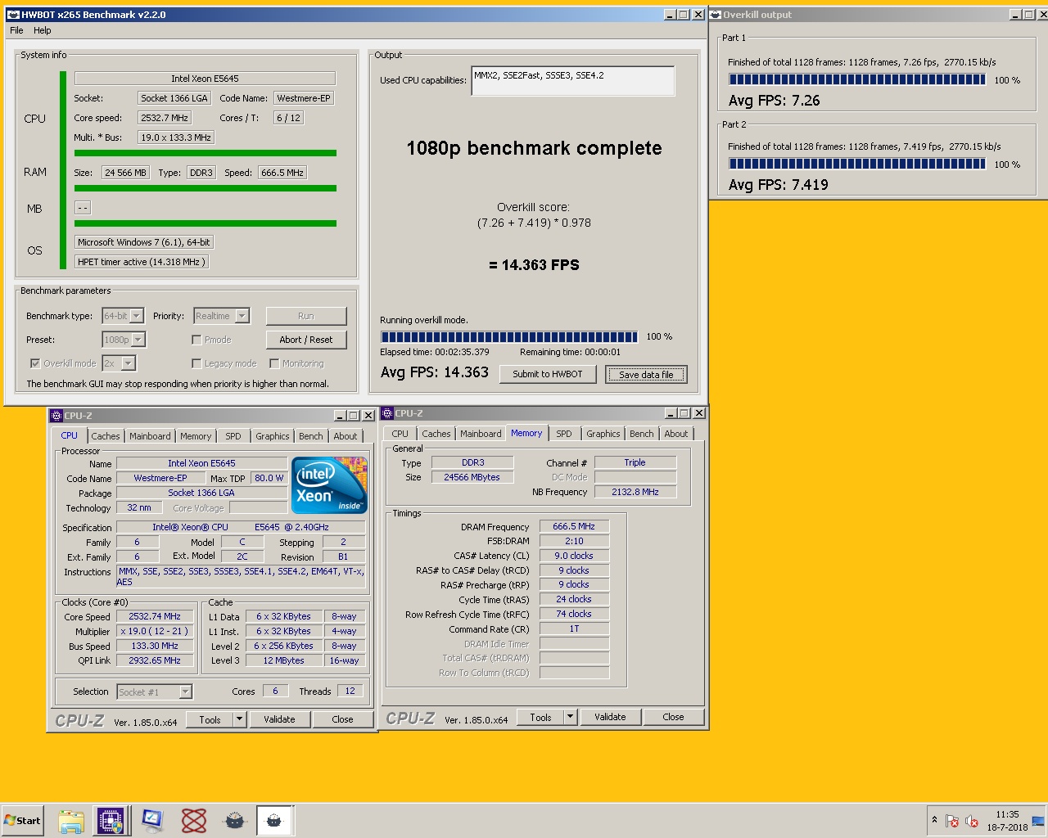1048x838 pixels.
Task: Switch to SPD tab in right CPU-Z
Action: click(564, 434)
